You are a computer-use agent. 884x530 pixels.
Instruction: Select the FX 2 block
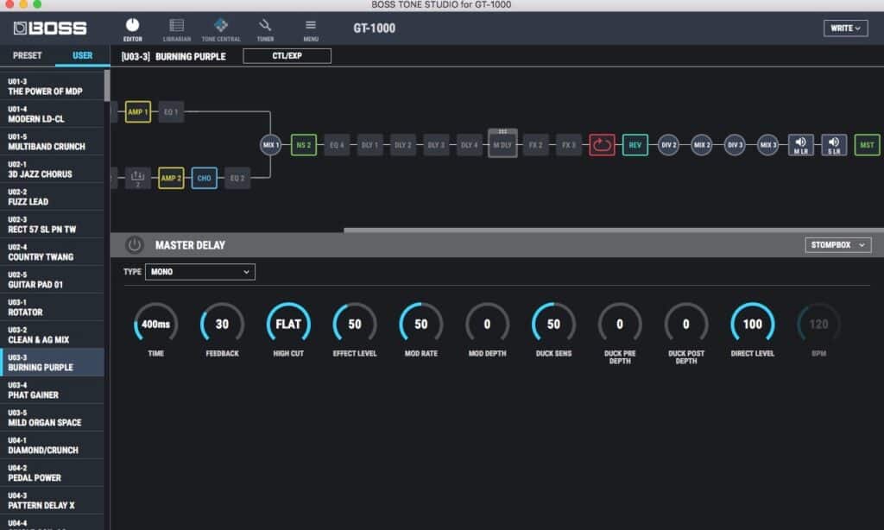[x=535, y=145]
